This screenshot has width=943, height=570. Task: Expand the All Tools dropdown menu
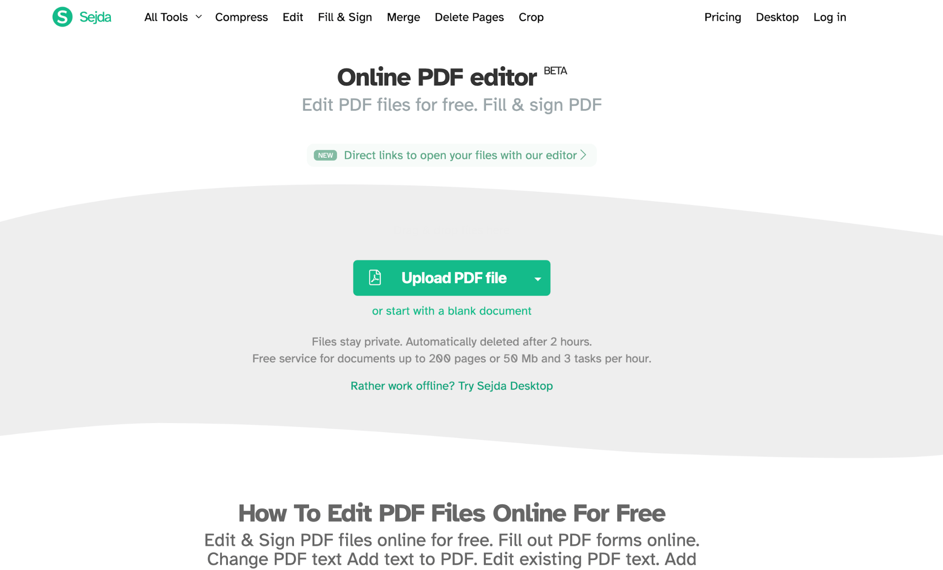click(173, 17)
